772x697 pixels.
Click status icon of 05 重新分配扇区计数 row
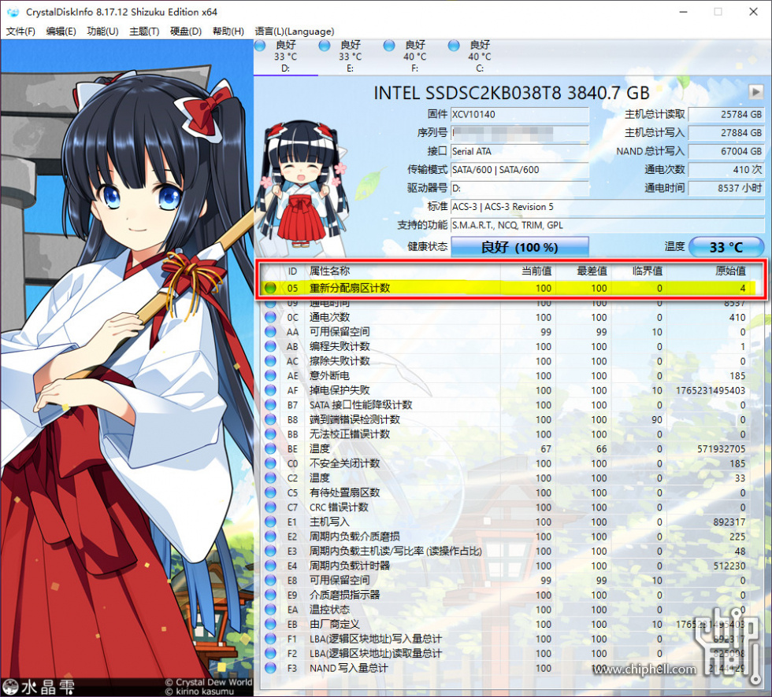coord(270,288)
